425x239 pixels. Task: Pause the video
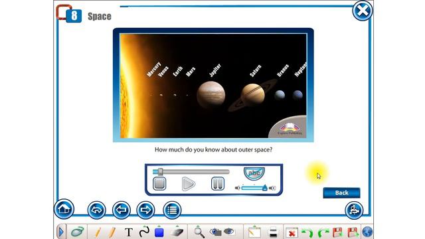[218, 183]
